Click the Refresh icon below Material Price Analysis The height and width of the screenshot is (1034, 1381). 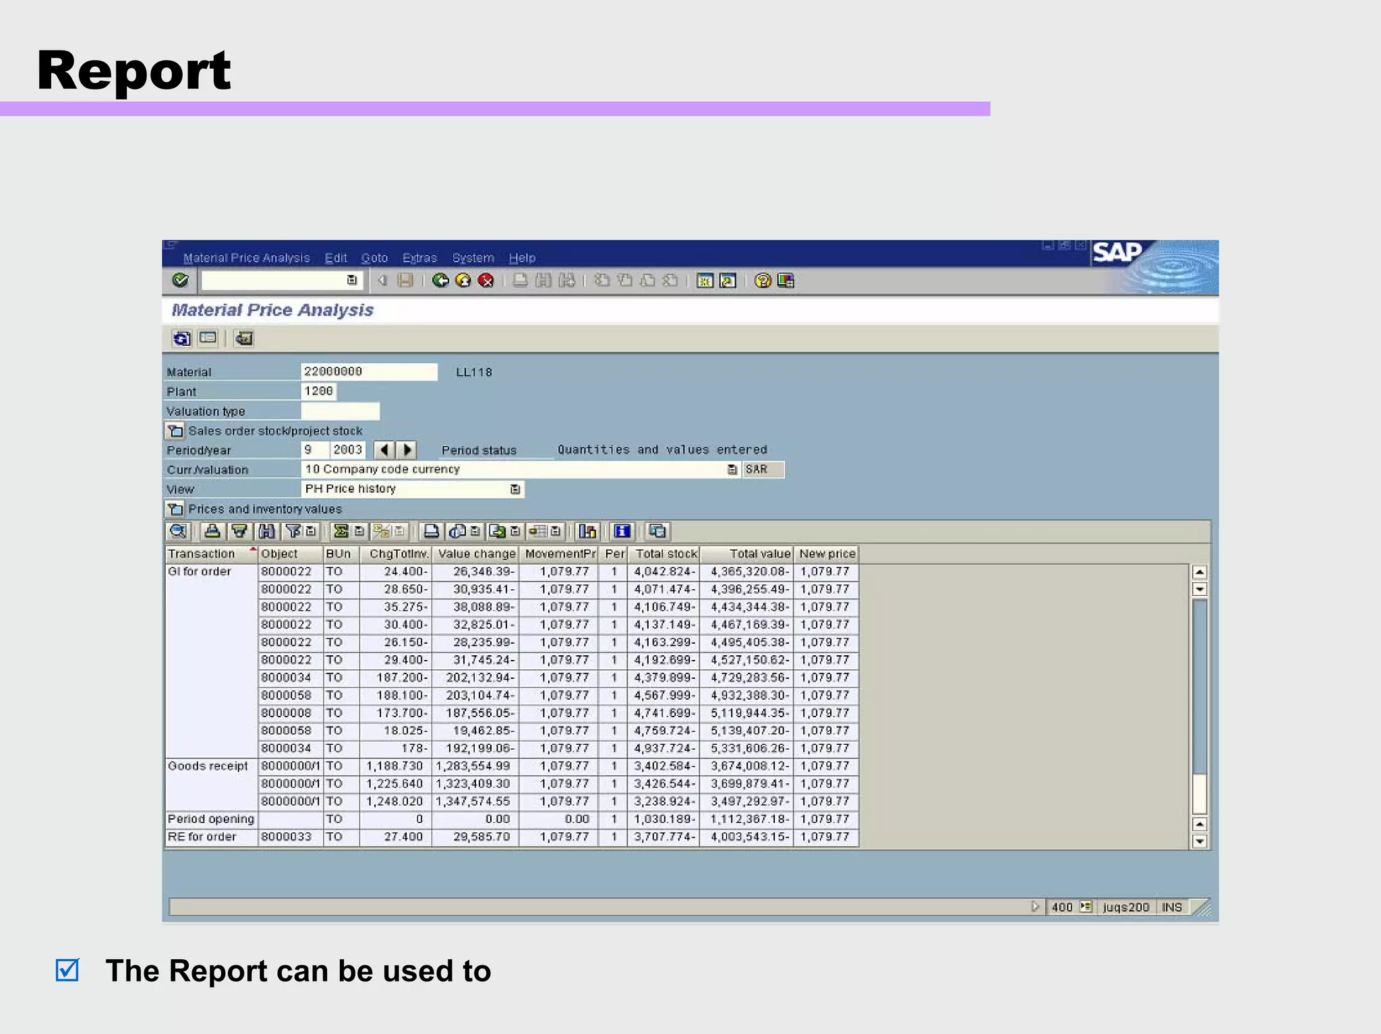click(x=181, y=338)
